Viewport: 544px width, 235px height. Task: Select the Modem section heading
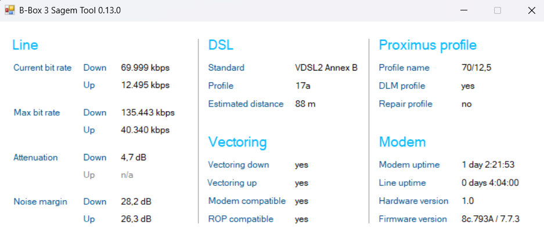pos(402,142)
